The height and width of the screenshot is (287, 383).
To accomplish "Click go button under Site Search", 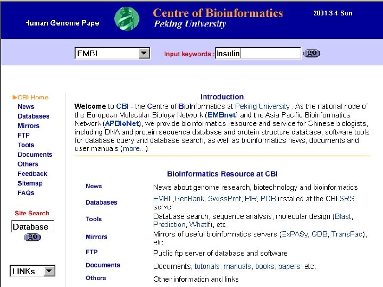I will tap(32, 237).
